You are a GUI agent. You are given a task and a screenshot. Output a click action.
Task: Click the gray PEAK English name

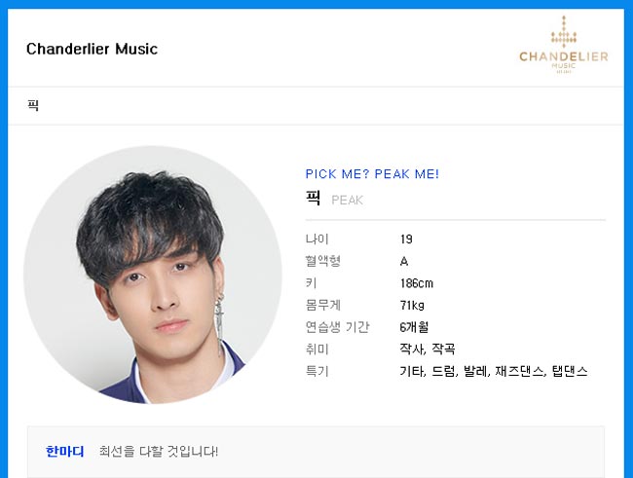coord(348,200)
